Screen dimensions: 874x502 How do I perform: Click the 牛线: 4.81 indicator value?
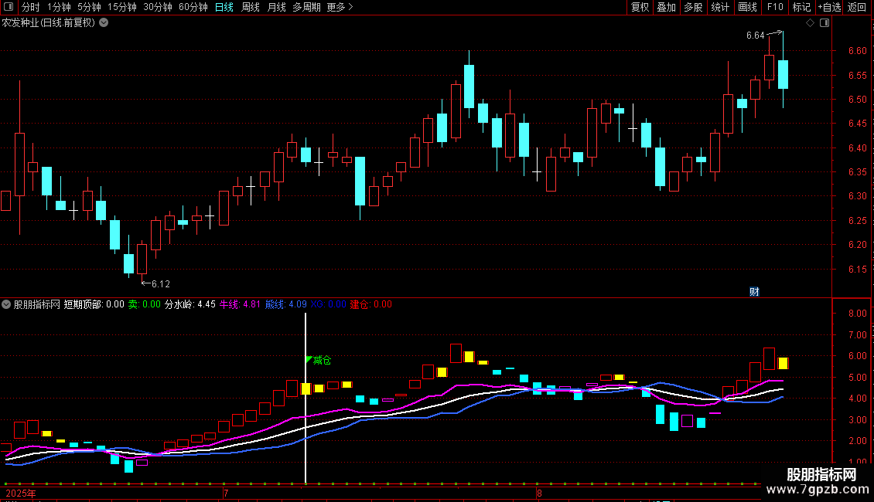point(240,304)
